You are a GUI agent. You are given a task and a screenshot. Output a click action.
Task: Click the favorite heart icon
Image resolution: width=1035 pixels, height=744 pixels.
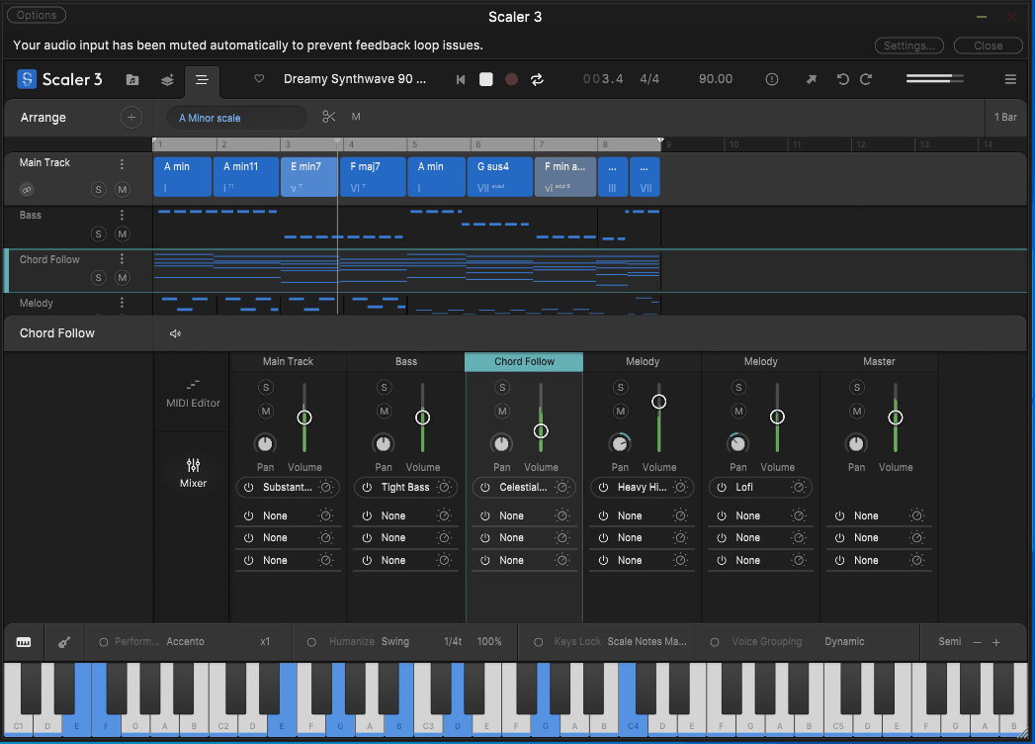tap(259, 79)
